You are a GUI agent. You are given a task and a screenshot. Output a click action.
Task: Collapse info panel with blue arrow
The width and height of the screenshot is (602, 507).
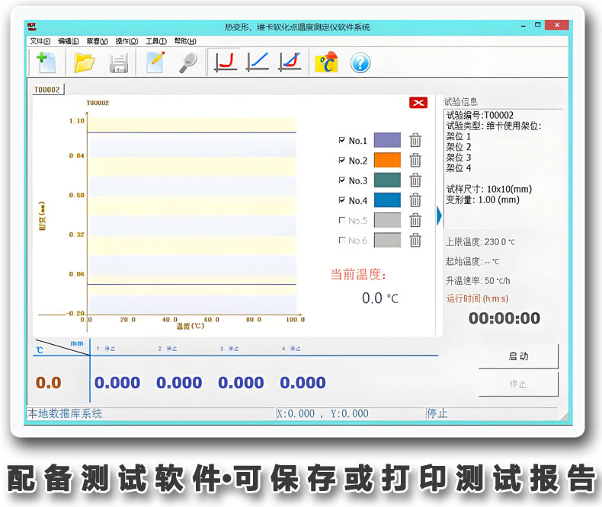pyautogui.click(x=439, y=216)
